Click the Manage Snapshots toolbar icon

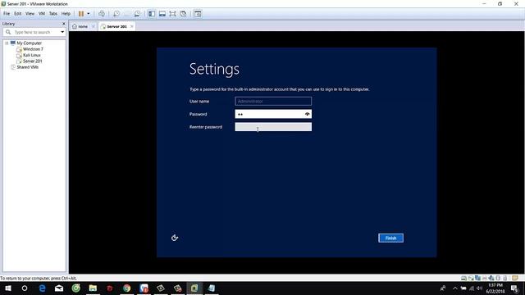137,14
